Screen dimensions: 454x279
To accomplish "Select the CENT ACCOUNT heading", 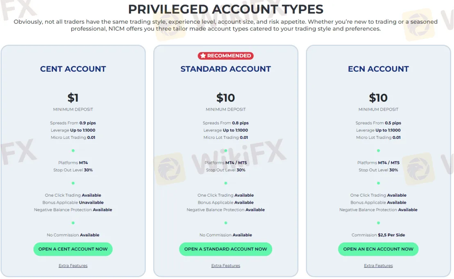I will coord(73,69).
